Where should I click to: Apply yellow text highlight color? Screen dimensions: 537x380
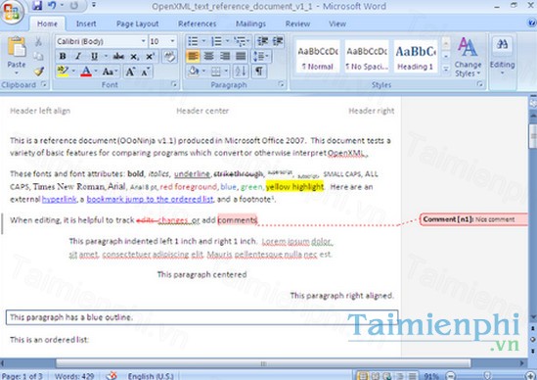coord(63,71)
